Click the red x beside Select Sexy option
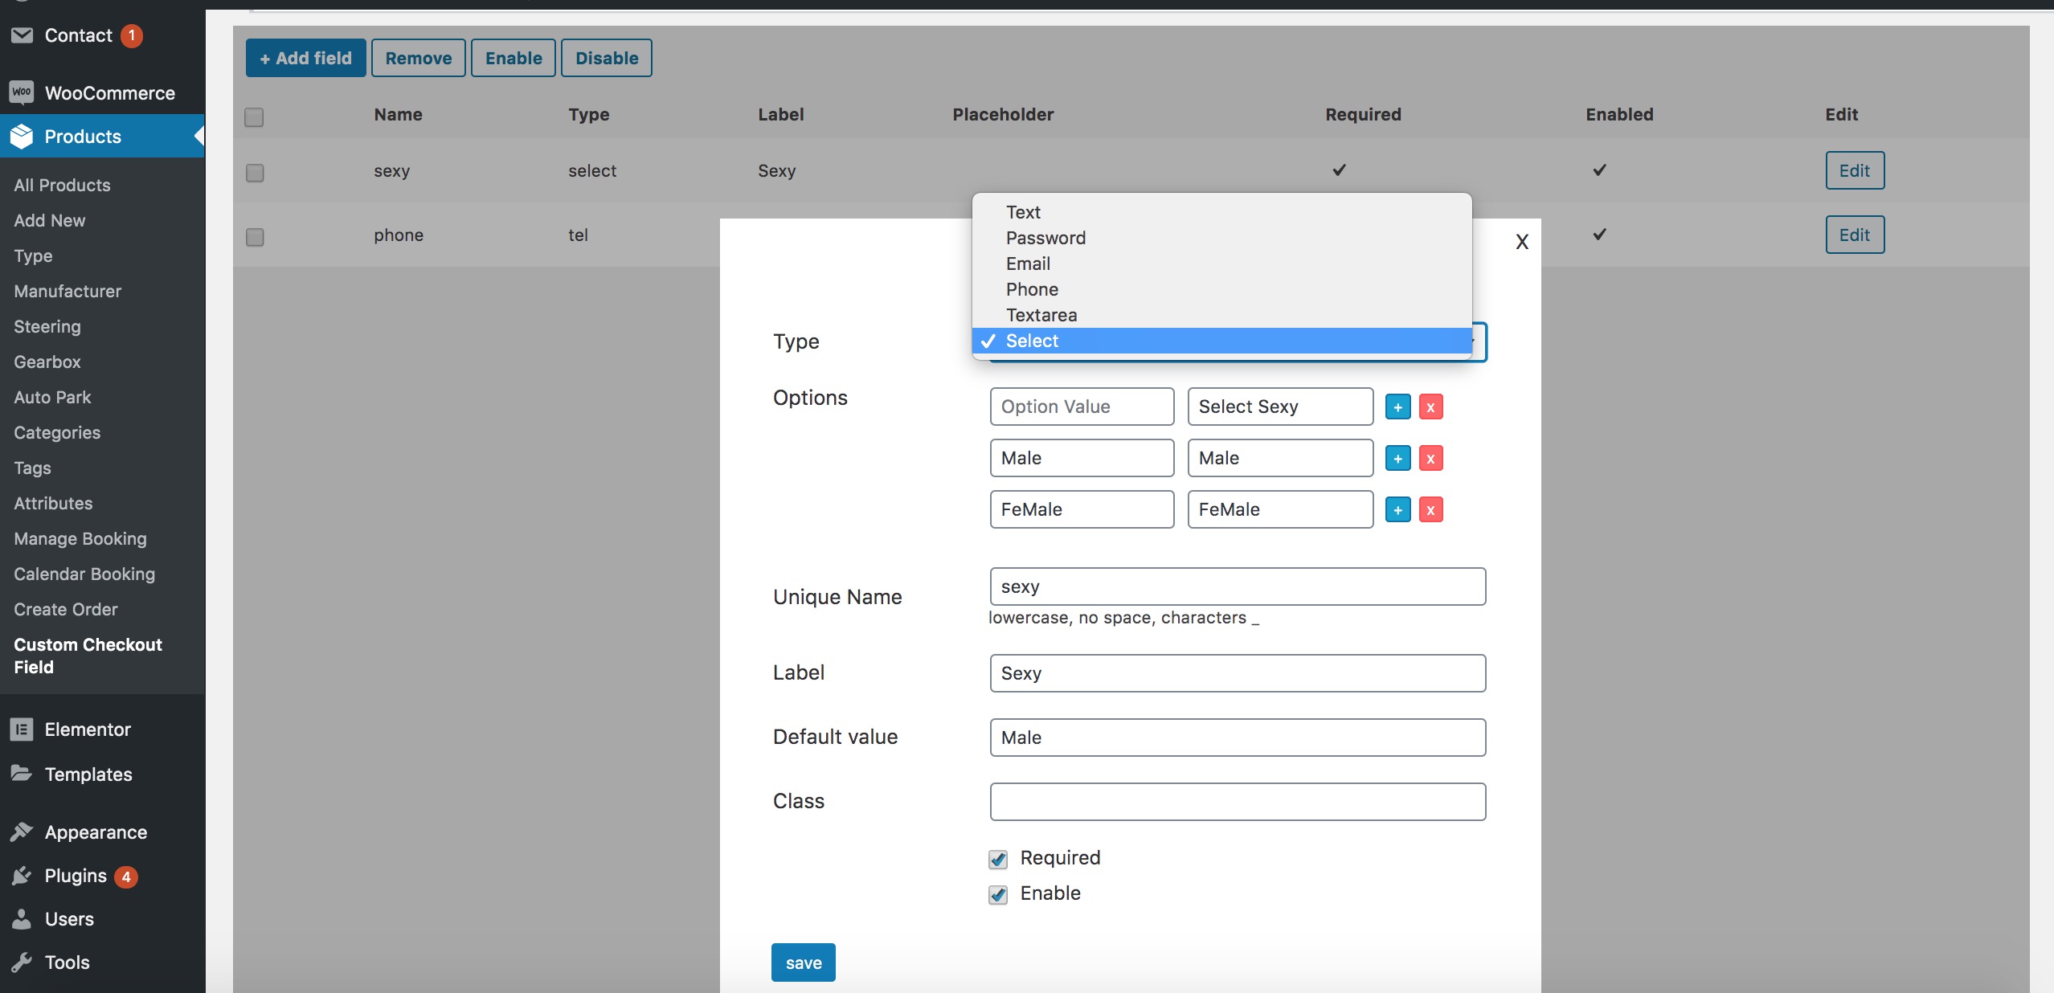Image resolution: width=2054 pixels, height=993 pixels. point(1430,407)
